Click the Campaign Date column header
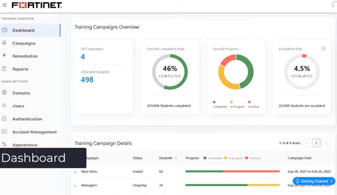Viewport: 337px width, 195px height. coord(300,158)
